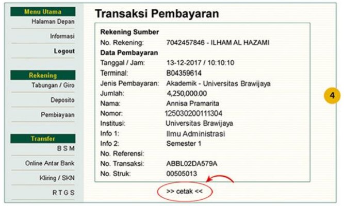This screenshot has height=206, width=344.
Task: Select the Rekening section header
Action: click(43, 75)
